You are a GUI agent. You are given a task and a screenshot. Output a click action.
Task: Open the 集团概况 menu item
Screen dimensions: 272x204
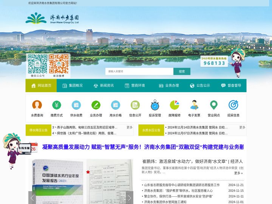click(x=72, y=85)
